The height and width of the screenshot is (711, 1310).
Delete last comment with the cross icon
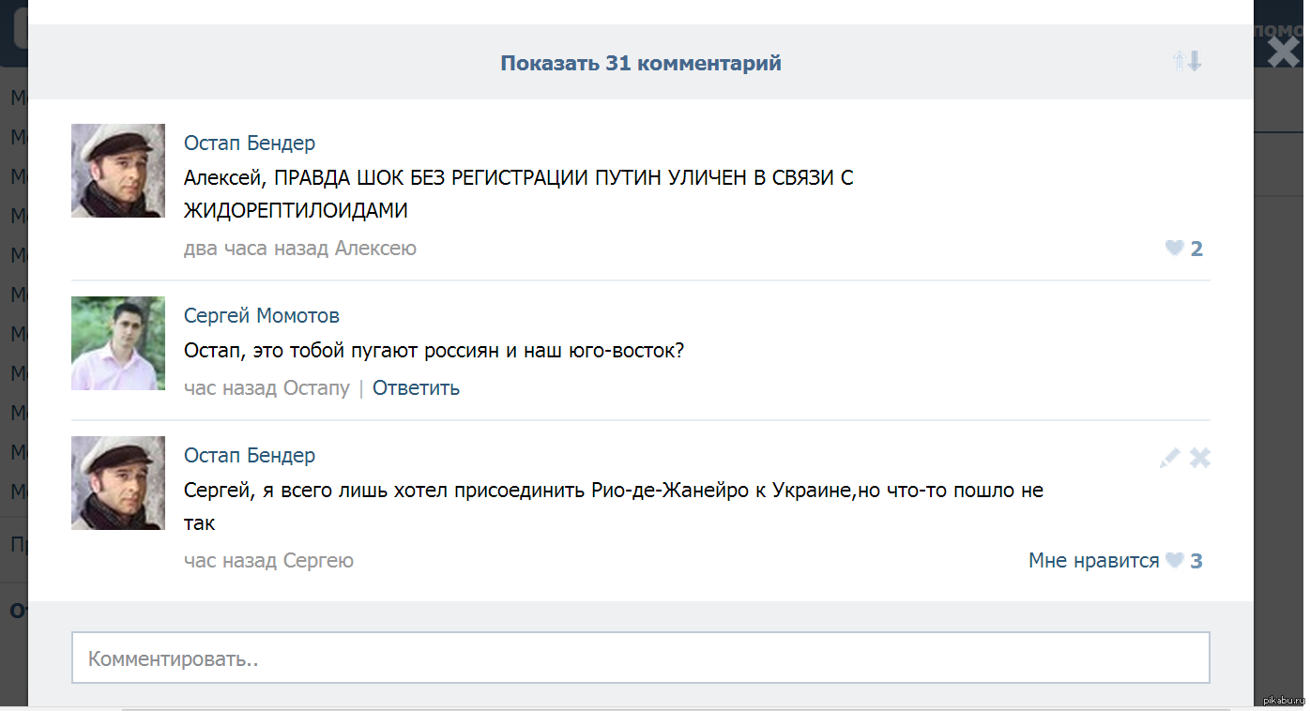[x=1200, y=458]
